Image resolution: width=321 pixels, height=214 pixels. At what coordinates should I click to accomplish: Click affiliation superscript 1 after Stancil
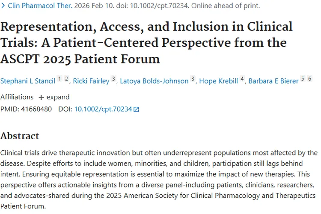click(59, 78)
